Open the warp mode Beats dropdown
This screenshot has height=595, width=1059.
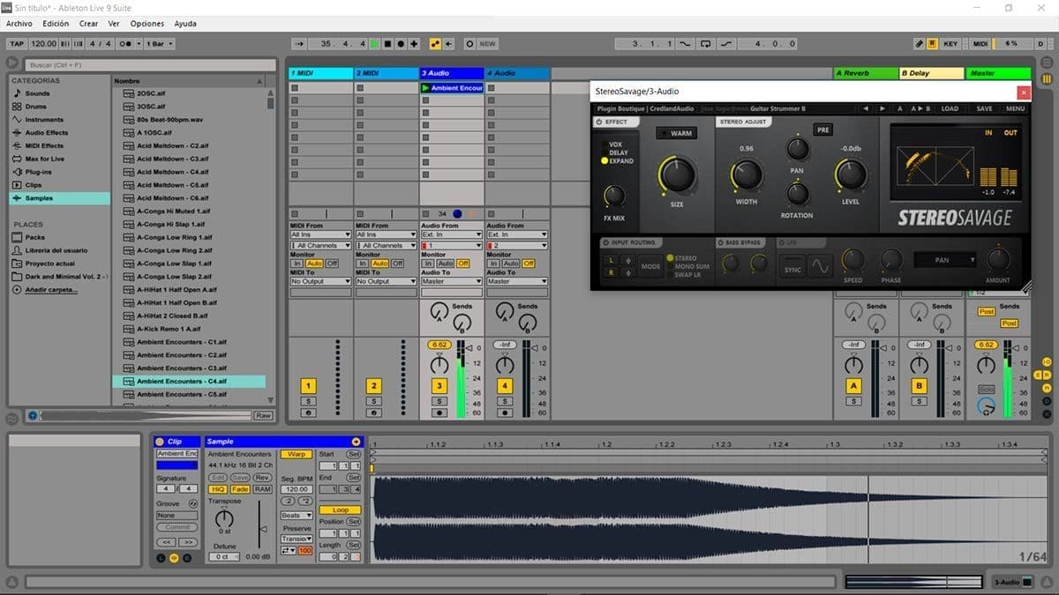point(296,515)
